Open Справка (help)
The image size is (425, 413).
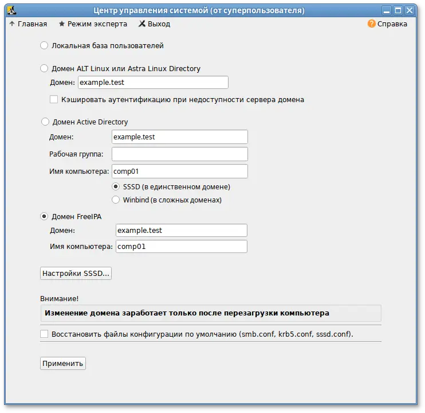pyautogui.click(x=387, y=24)
